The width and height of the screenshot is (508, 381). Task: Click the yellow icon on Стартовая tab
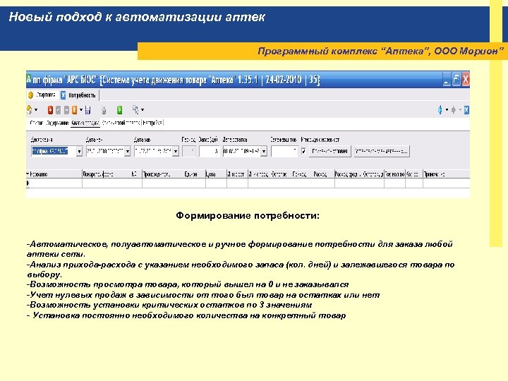31,95
